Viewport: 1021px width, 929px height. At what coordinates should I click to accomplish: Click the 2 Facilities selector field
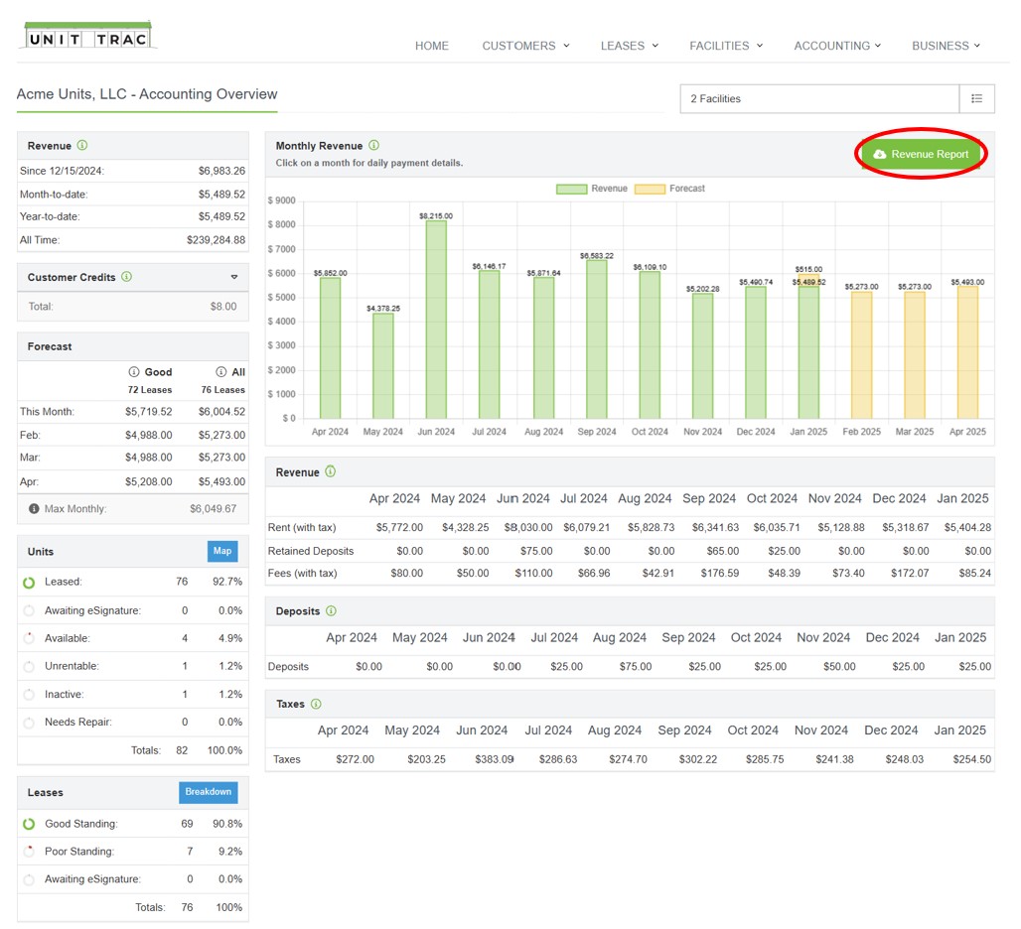814,98
